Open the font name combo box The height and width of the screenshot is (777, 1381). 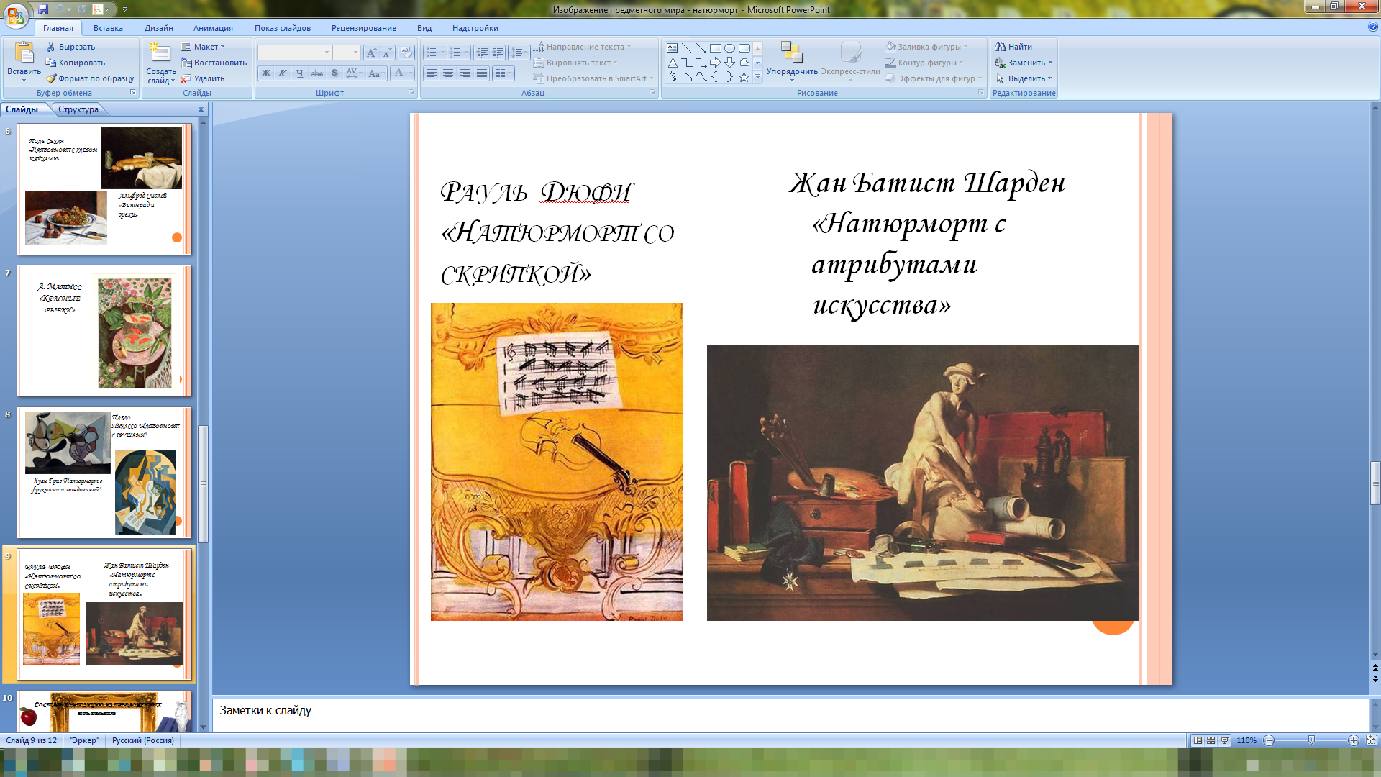(x=294, y=53)
